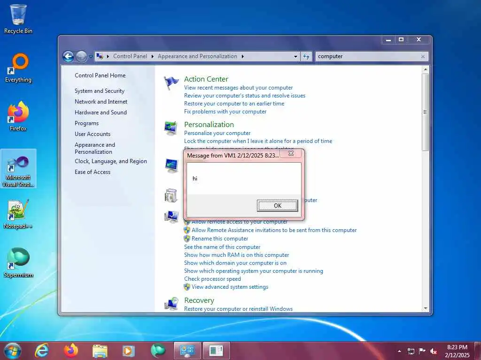The width and height of the screenshot is (481, 360).
Task: Switch to the taskbar window right of Control Panel
Action: (x=216, y=351)
